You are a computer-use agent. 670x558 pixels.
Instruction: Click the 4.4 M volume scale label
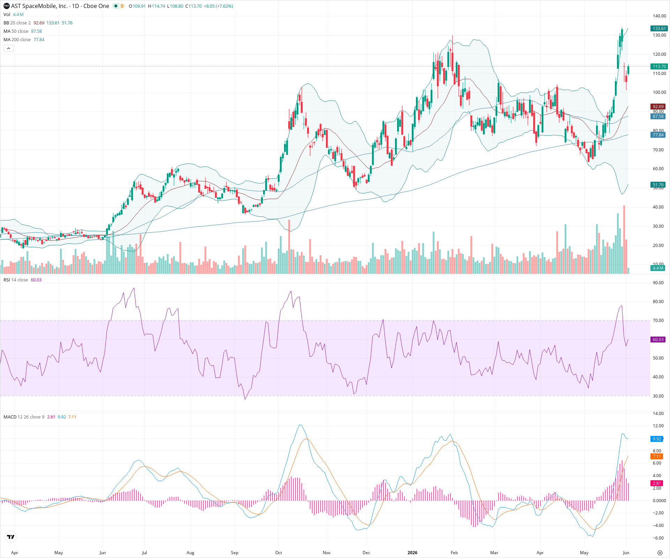(658, 268)
